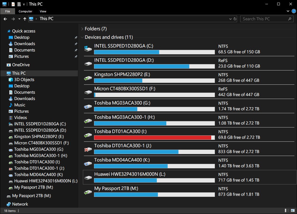
Task: Refresh the This PC view
Action: click(235, 19)
